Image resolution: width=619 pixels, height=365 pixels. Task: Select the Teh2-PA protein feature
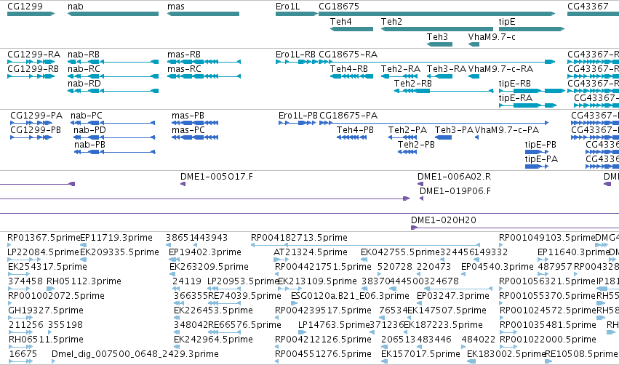click(403, 137)
